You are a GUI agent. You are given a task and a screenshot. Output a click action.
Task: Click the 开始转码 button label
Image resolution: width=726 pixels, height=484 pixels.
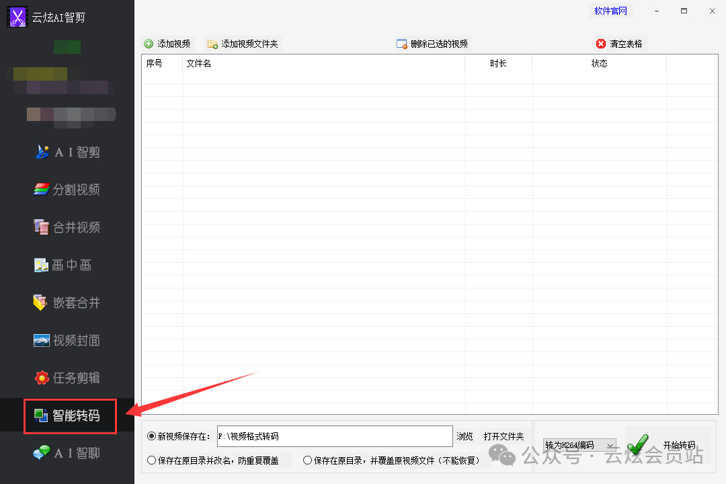pos(679,445)
